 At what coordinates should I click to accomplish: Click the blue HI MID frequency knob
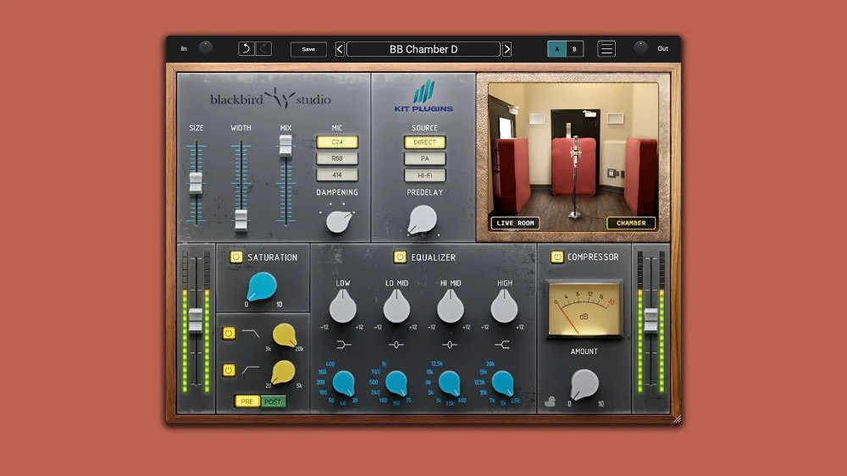pos(450,383)
